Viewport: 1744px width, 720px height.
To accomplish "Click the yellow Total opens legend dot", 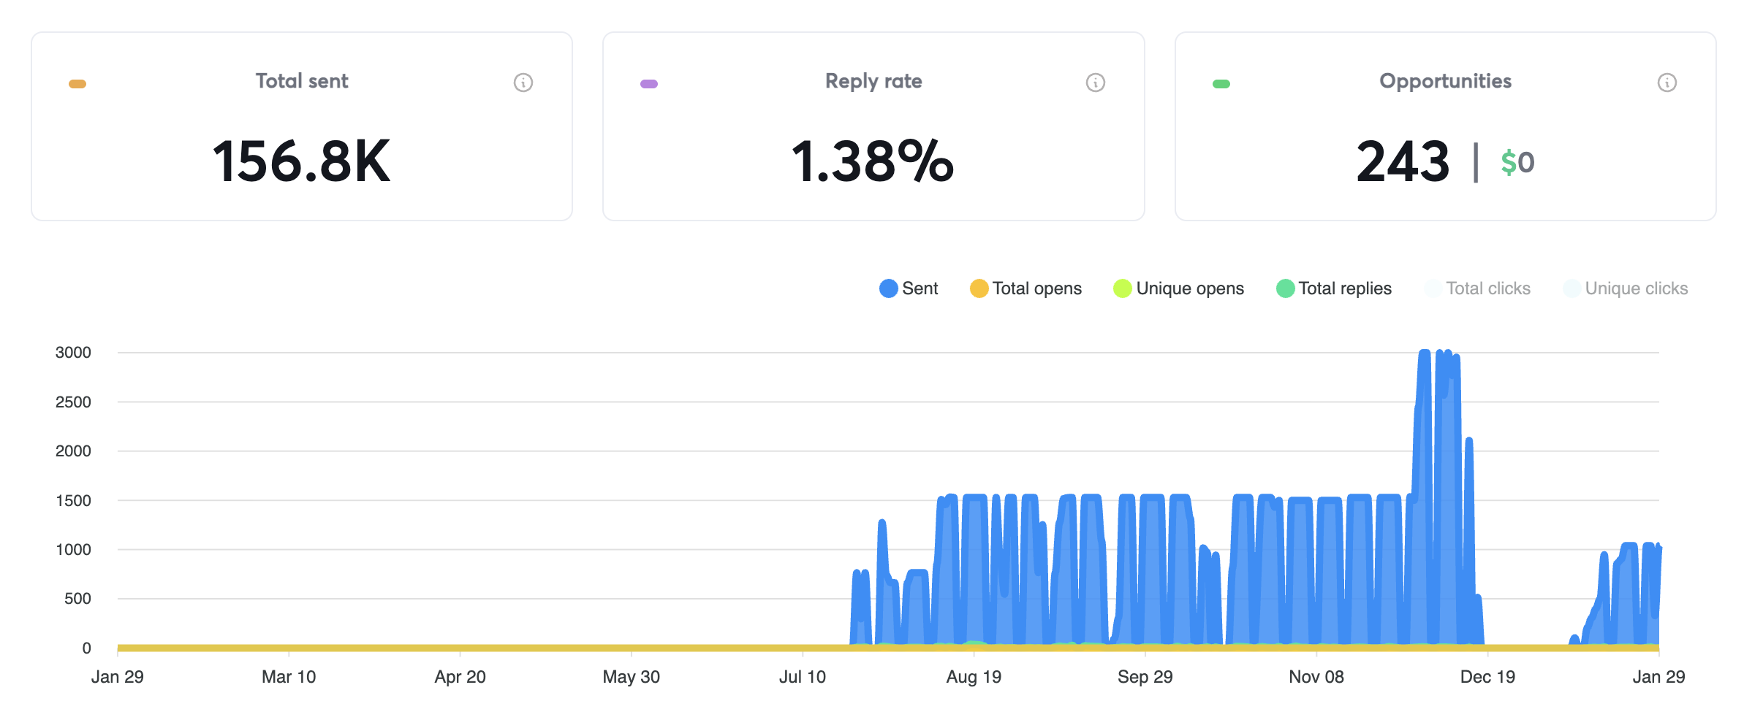I will [x=978, y=288].
